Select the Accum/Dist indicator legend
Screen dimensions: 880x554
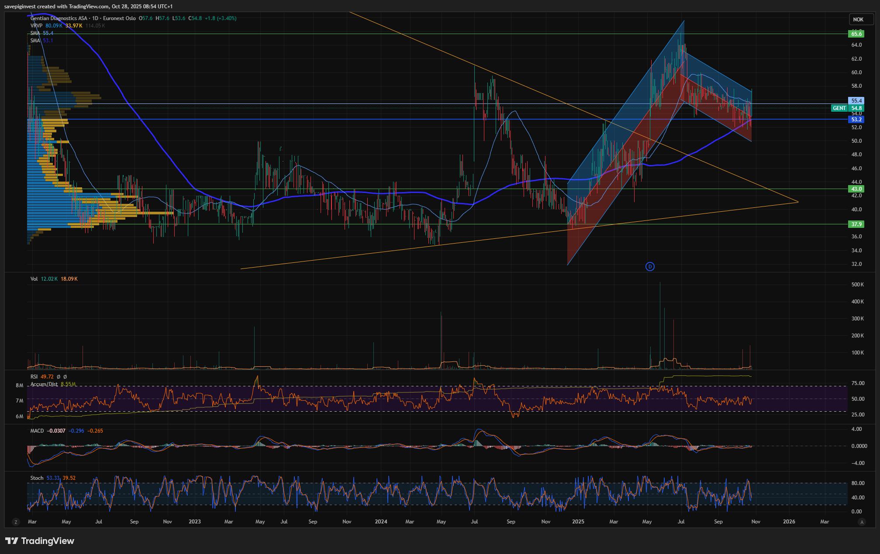[x=44, y=384]
